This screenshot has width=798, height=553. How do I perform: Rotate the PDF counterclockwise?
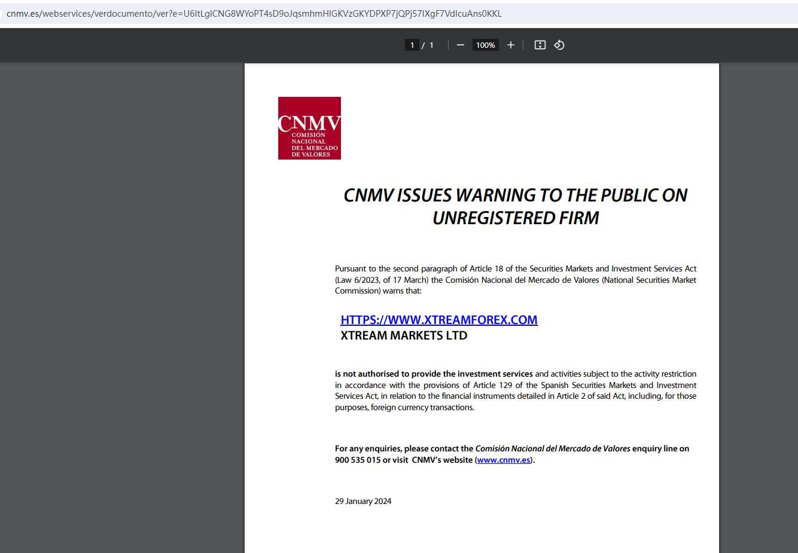pyautogui.click(x=559, y=45)
